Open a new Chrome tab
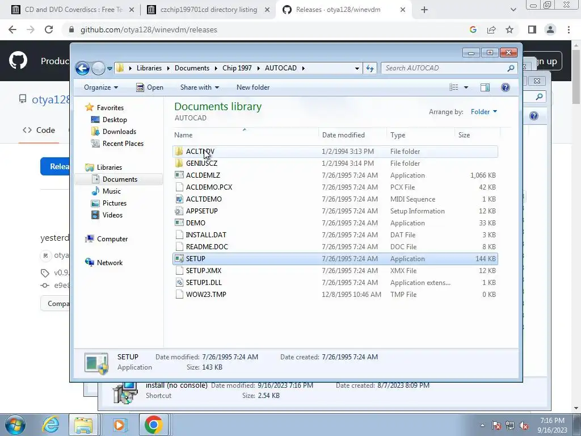 (424, 10)
